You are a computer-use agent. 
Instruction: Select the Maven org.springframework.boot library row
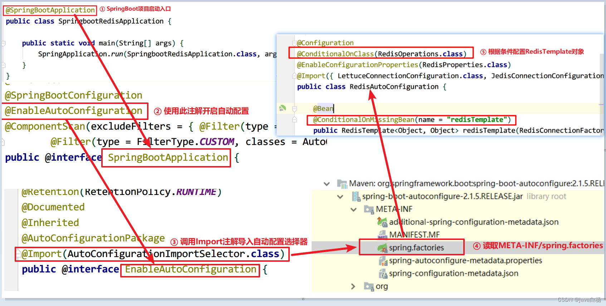(x=477, y=184)
